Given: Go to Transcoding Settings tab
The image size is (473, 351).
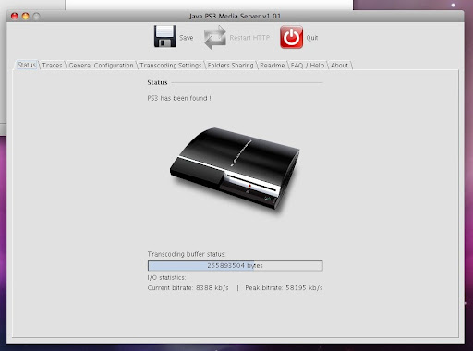Looking at the screenshot, I should pyautogui.click(x=171, y=66).
